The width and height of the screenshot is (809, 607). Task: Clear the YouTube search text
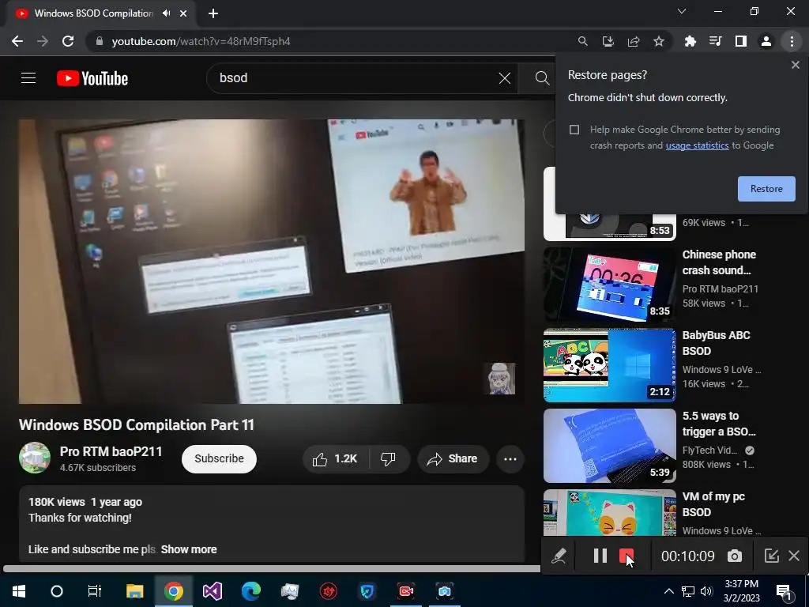[x=505, y=78]
